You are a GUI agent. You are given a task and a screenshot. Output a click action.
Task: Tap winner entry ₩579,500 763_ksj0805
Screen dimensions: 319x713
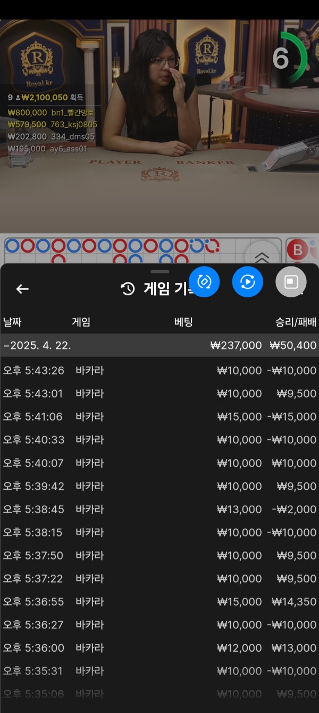52,124
